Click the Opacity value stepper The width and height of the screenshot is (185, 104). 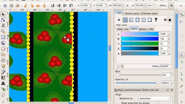[172, 83]
